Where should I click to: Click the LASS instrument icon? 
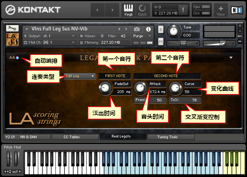tap(12, 39)
